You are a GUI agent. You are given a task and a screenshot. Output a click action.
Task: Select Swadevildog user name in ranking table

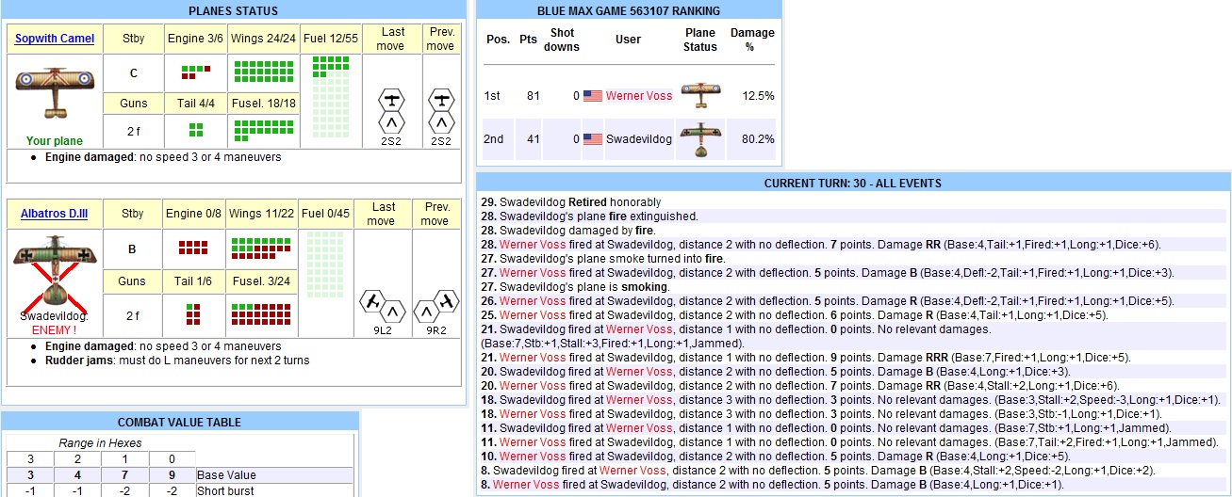point(638,139)
